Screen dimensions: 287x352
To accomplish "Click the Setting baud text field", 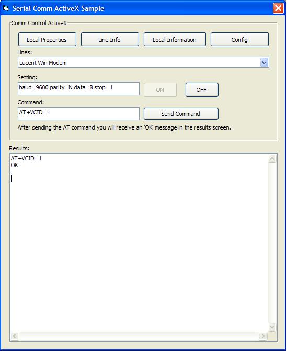I will click(x=78, y=88).
